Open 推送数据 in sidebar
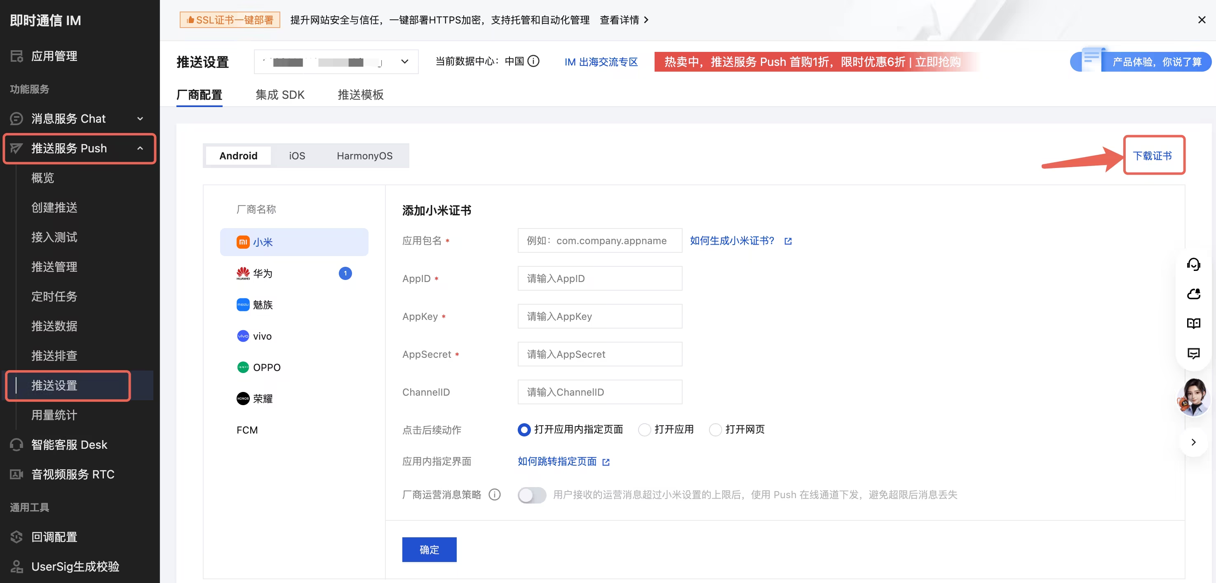 54,326
